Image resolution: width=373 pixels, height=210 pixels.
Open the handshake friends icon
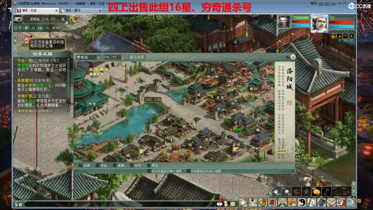coord(331,202)
